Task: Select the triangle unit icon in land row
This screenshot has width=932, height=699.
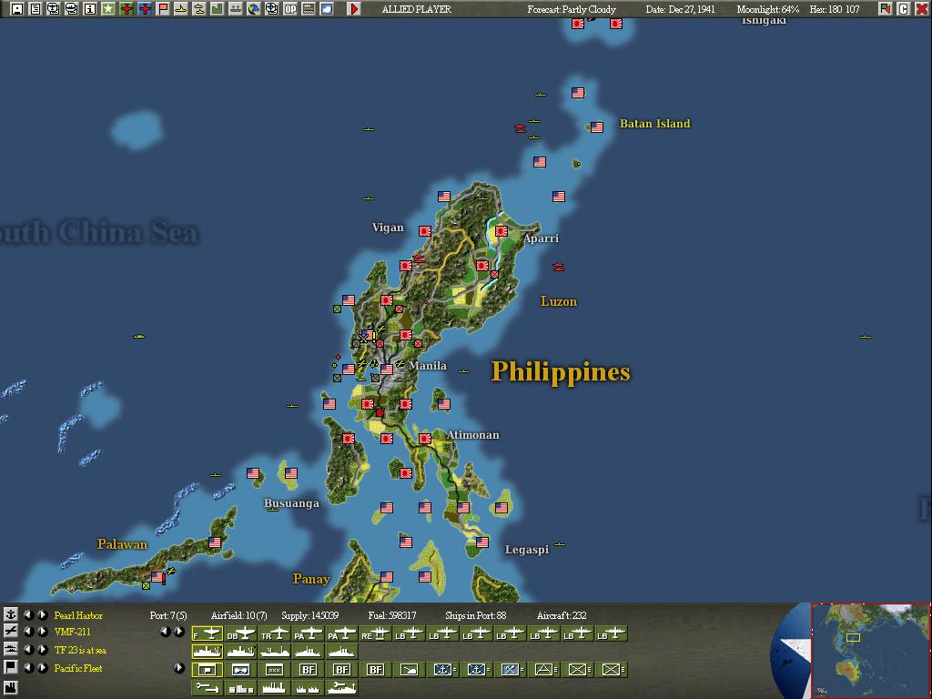Action: (x=543, y=670)
